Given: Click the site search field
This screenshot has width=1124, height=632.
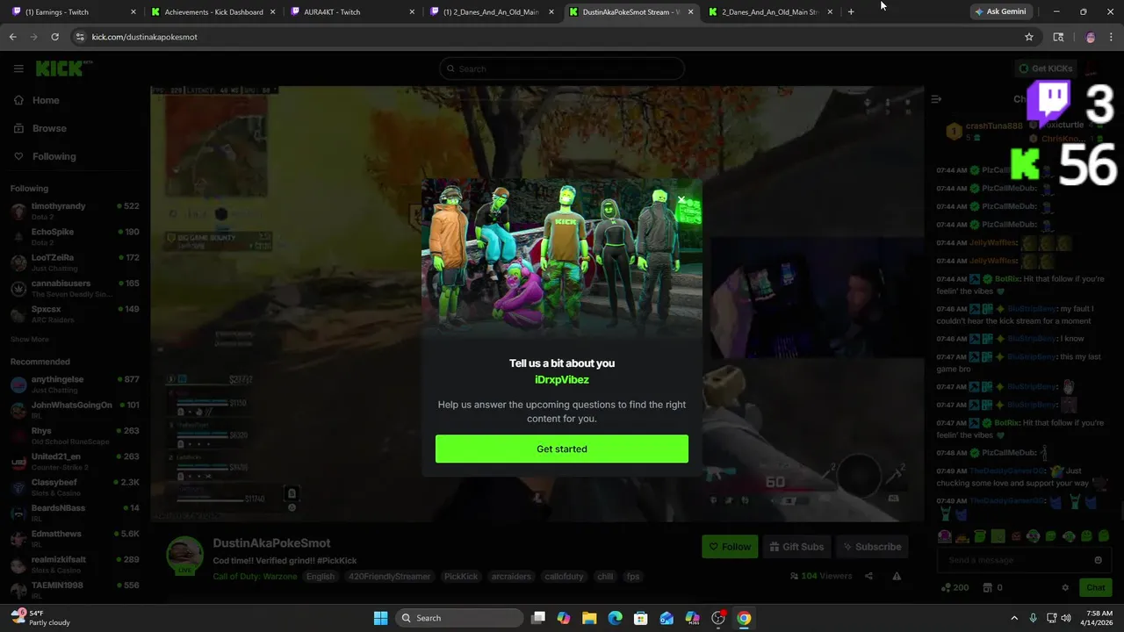Looking at the screenshot, I should [x=562, y=68].
